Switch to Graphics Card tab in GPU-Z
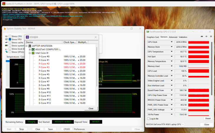This screenshot has height=133, width=215. tap(153, 37)
